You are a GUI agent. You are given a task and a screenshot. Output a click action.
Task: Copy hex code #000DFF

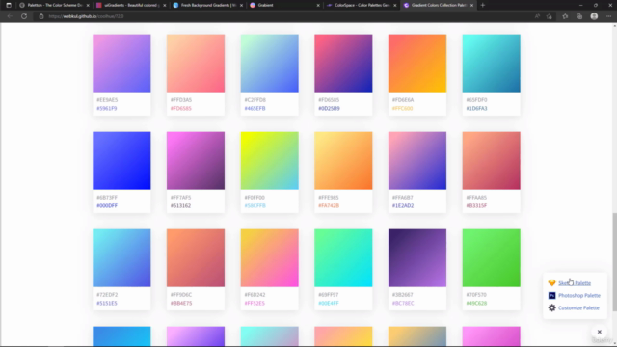(107, 205)
